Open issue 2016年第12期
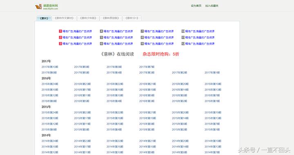The image size is (294, 155). [50, 95]
